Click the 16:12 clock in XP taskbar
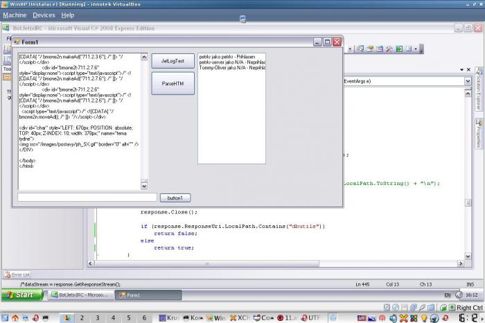This screenshot has width=485, height=323. (472, 295)
